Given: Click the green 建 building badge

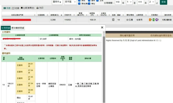Looking at the screenshot, I should coord(154,20).
